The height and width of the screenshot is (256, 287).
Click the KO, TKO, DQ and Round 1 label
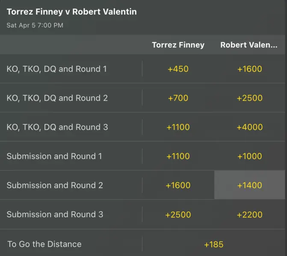pyautogui.click(x=56, y=69)
